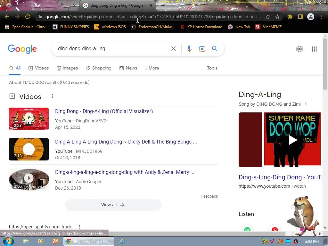The image size is (328, 246).
Task: Open the Videos section three-dot options
Action: tap(53, 96)
